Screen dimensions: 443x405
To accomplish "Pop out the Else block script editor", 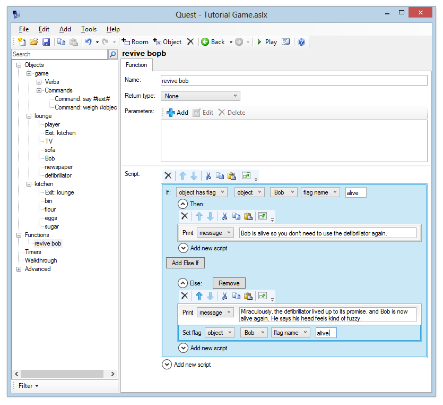I will coord(263,296).
